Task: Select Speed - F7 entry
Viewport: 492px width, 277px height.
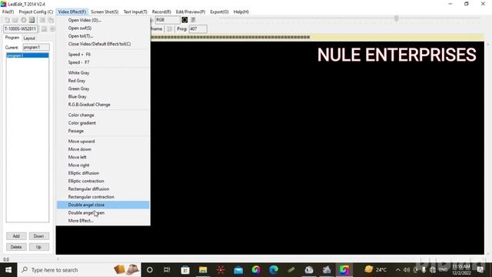Action: click(103, 62)
